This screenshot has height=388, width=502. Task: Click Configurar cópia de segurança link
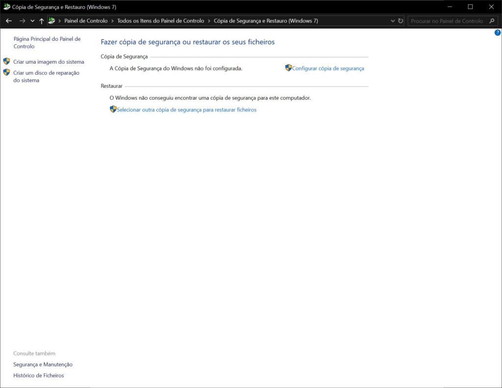(328, 68)
